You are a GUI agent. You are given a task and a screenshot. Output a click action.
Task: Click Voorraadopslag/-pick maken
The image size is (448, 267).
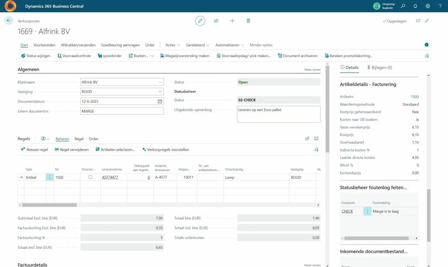pos(243,56)
